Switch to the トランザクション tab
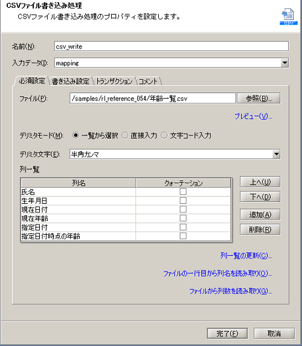 (x=114, y=81)
